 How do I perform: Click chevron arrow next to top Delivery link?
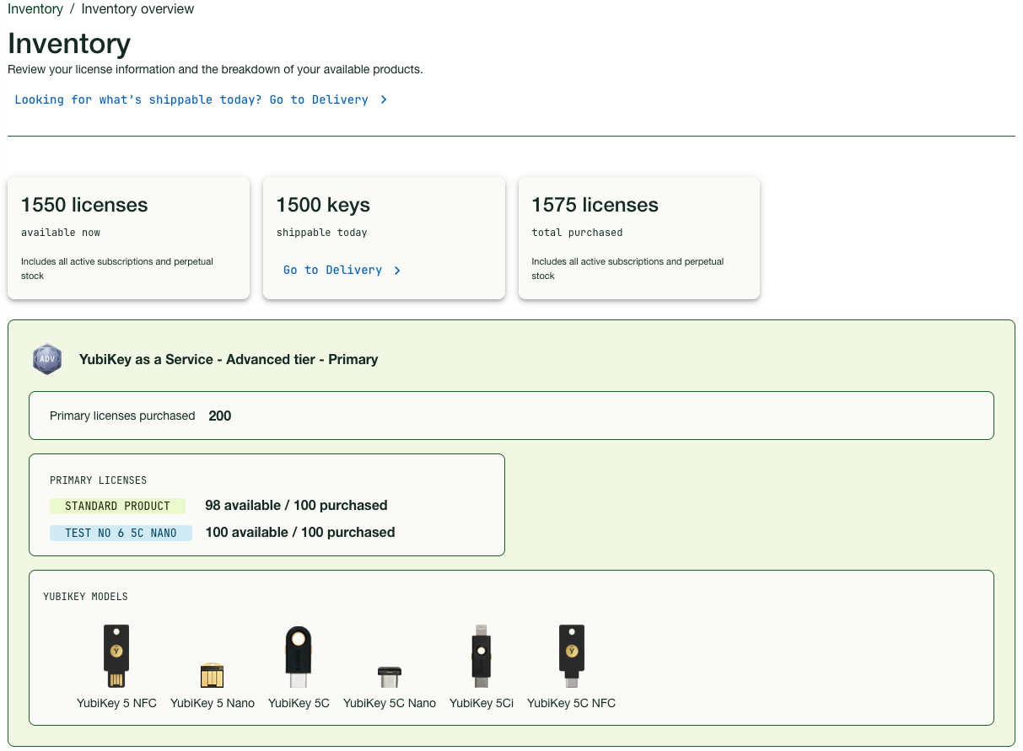pyautogui.click(x=384, y=99)
